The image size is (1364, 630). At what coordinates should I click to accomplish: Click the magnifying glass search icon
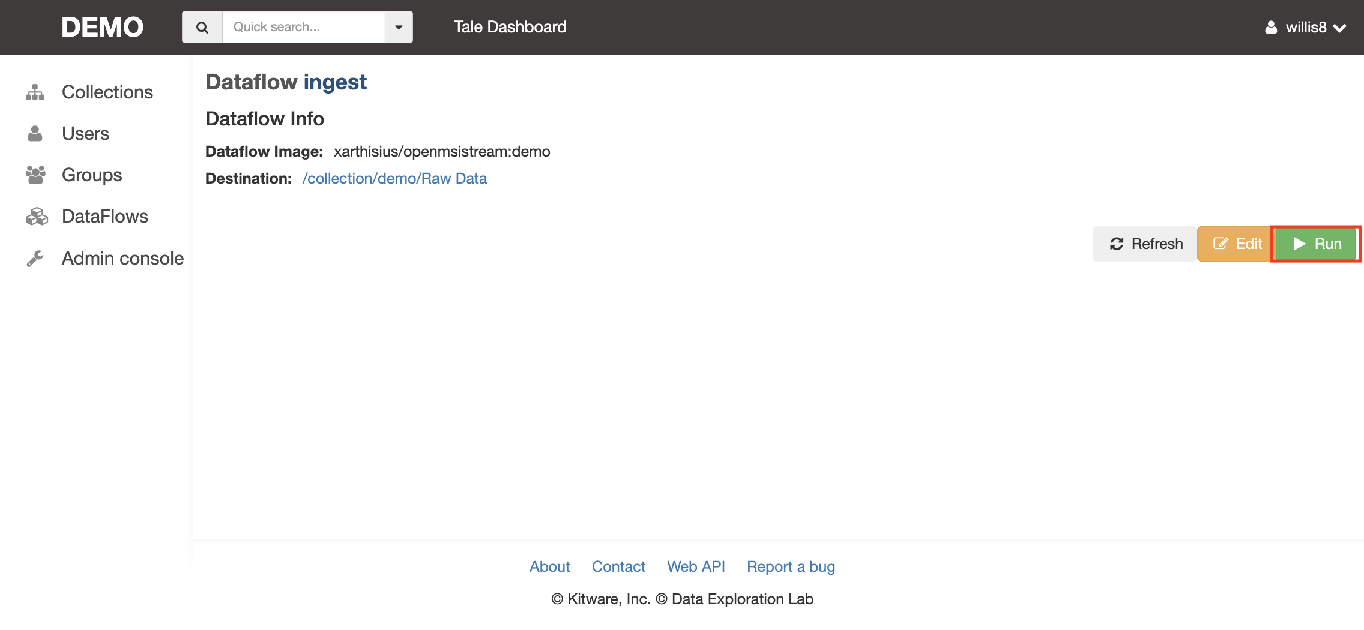click(202, 26)
